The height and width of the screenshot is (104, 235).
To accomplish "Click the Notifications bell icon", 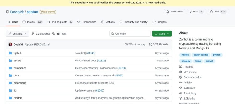I will point(168,12).
